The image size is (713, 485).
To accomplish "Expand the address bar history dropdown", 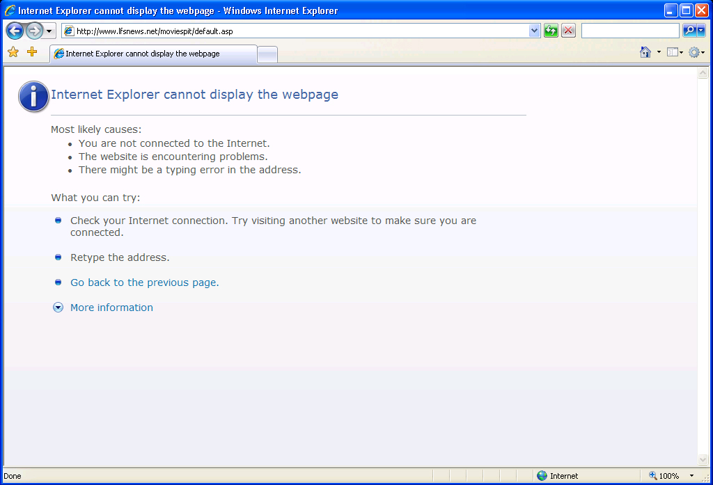I will coord(534,31).
